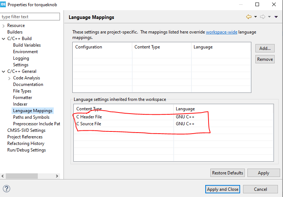Open the forward history dropdown arrow
Screen dimensions: 283x197
[269, 17]
